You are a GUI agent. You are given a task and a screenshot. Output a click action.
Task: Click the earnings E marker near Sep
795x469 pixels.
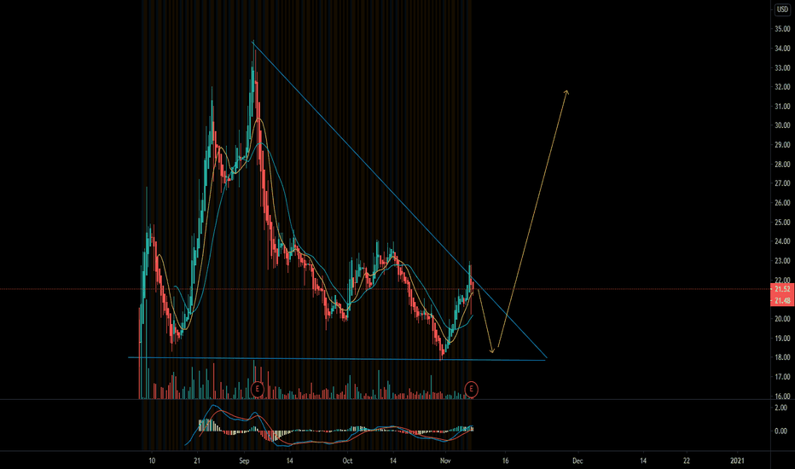[258, 389]
